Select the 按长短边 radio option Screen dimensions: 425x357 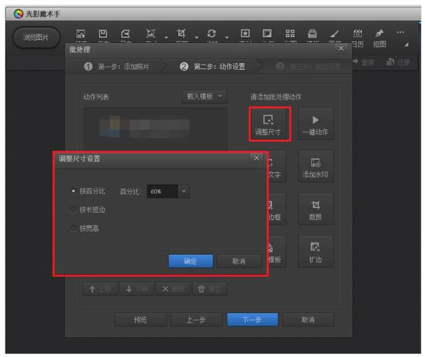74,210
